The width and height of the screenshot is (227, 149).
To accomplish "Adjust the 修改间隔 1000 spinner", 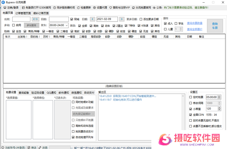I will coord(219,103).
